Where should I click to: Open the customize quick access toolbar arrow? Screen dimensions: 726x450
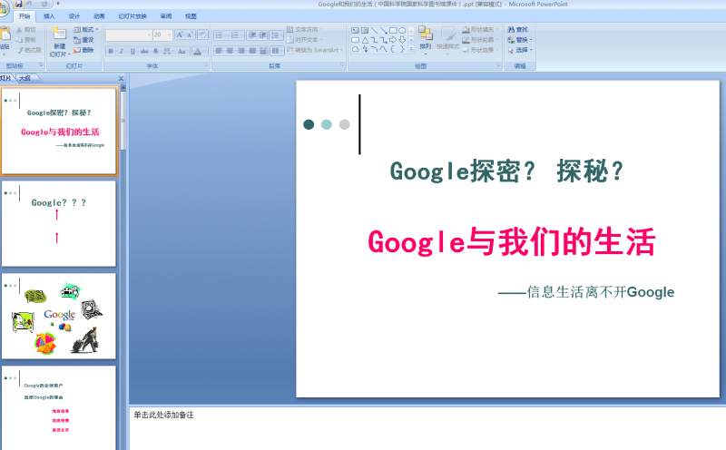click(58, 5)
